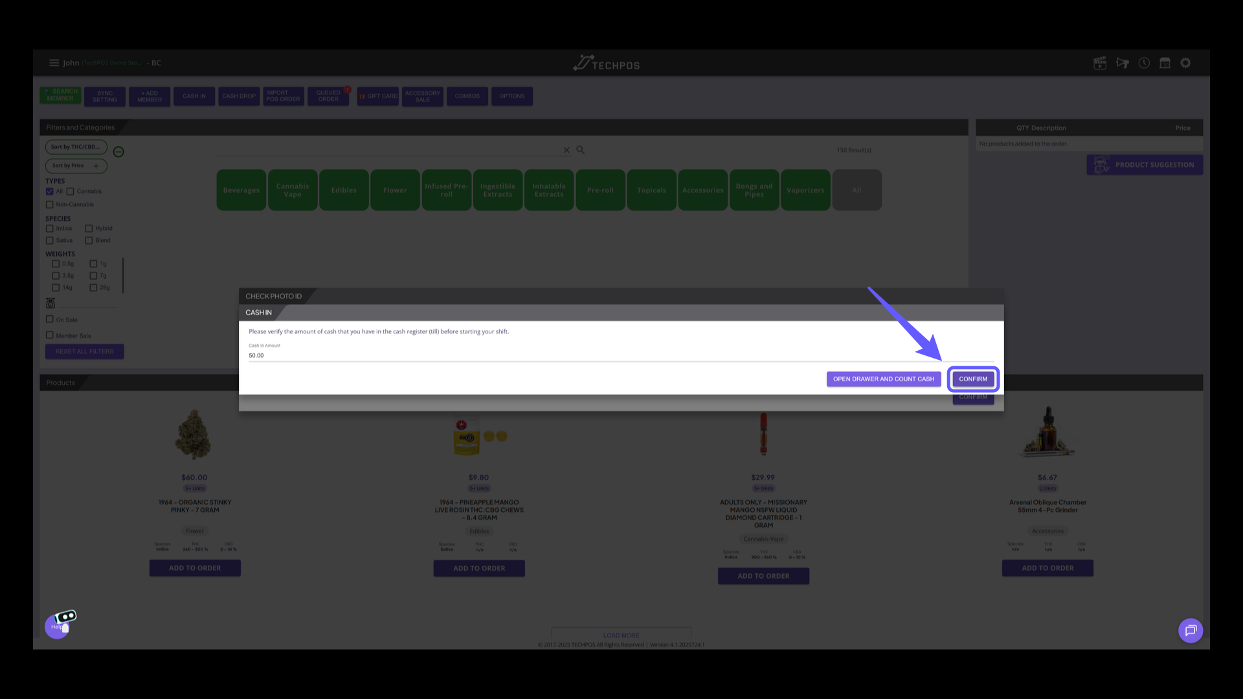Click the Sync Setting button

pyautogui.click(x=105, y=96)
